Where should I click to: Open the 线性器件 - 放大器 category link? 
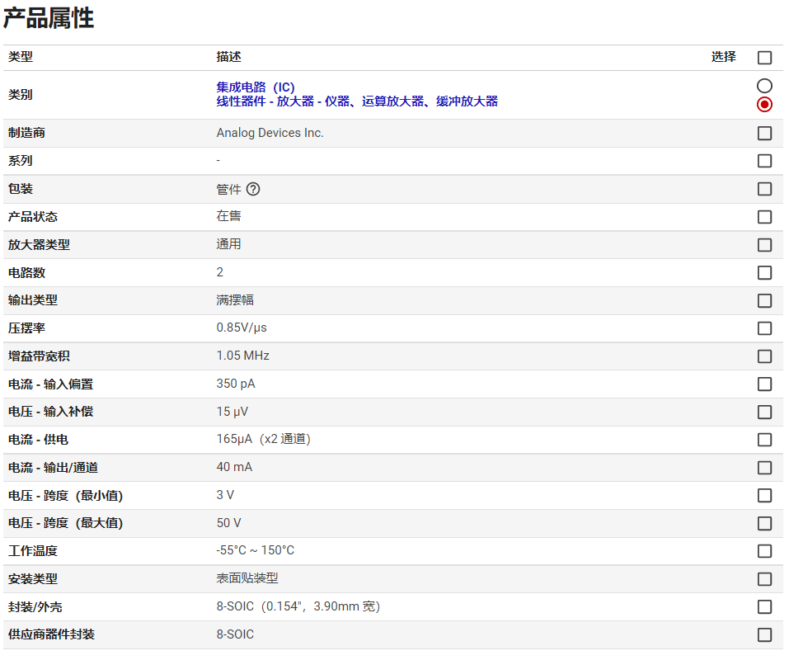[x=357, y=101]
